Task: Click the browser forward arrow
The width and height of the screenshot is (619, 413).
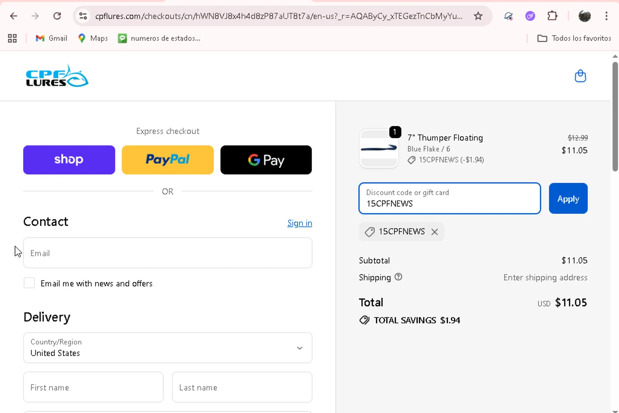Action: [35, 16]
